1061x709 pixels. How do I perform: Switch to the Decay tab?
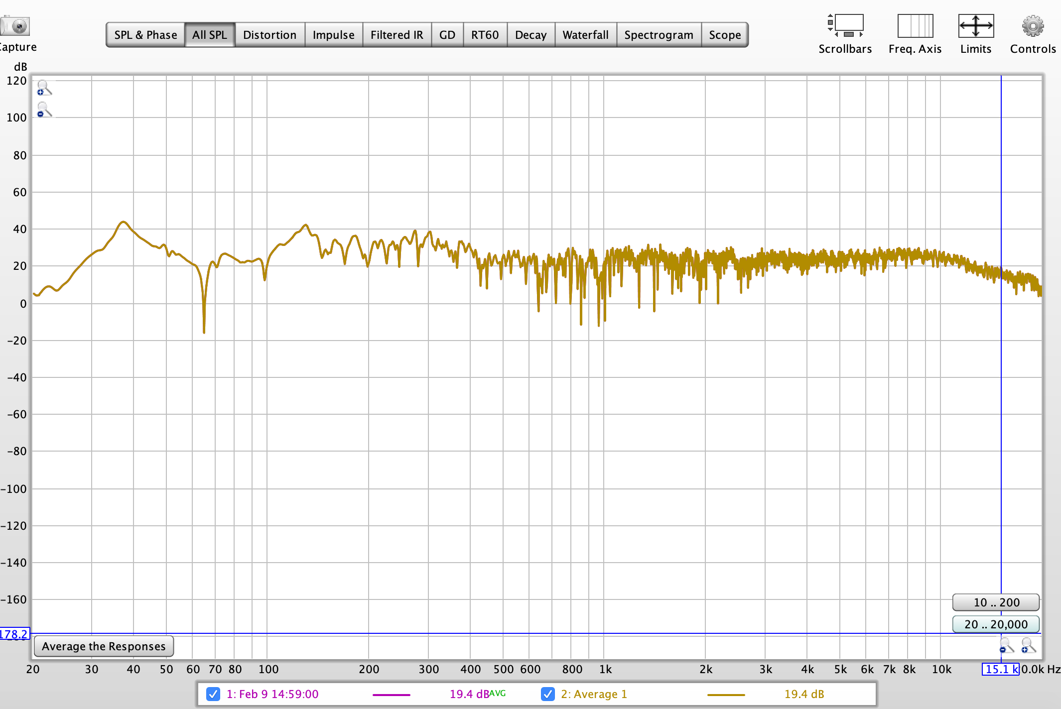(531, 35)
